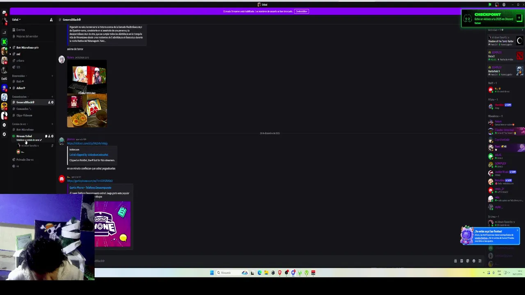Open chat bubble icon on Stream Ushal
This screenshot has width=525, height=295.
click(46, 136)
